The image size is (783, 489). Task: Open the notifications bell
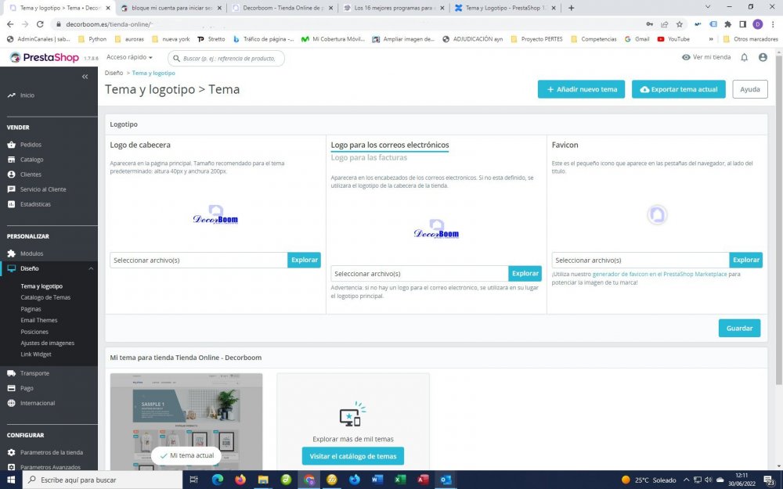coord(744,57)
